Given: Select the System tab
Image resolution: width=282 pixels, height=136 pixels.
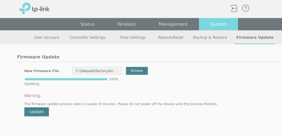Looking at the screenshot, I should [218, 24].
